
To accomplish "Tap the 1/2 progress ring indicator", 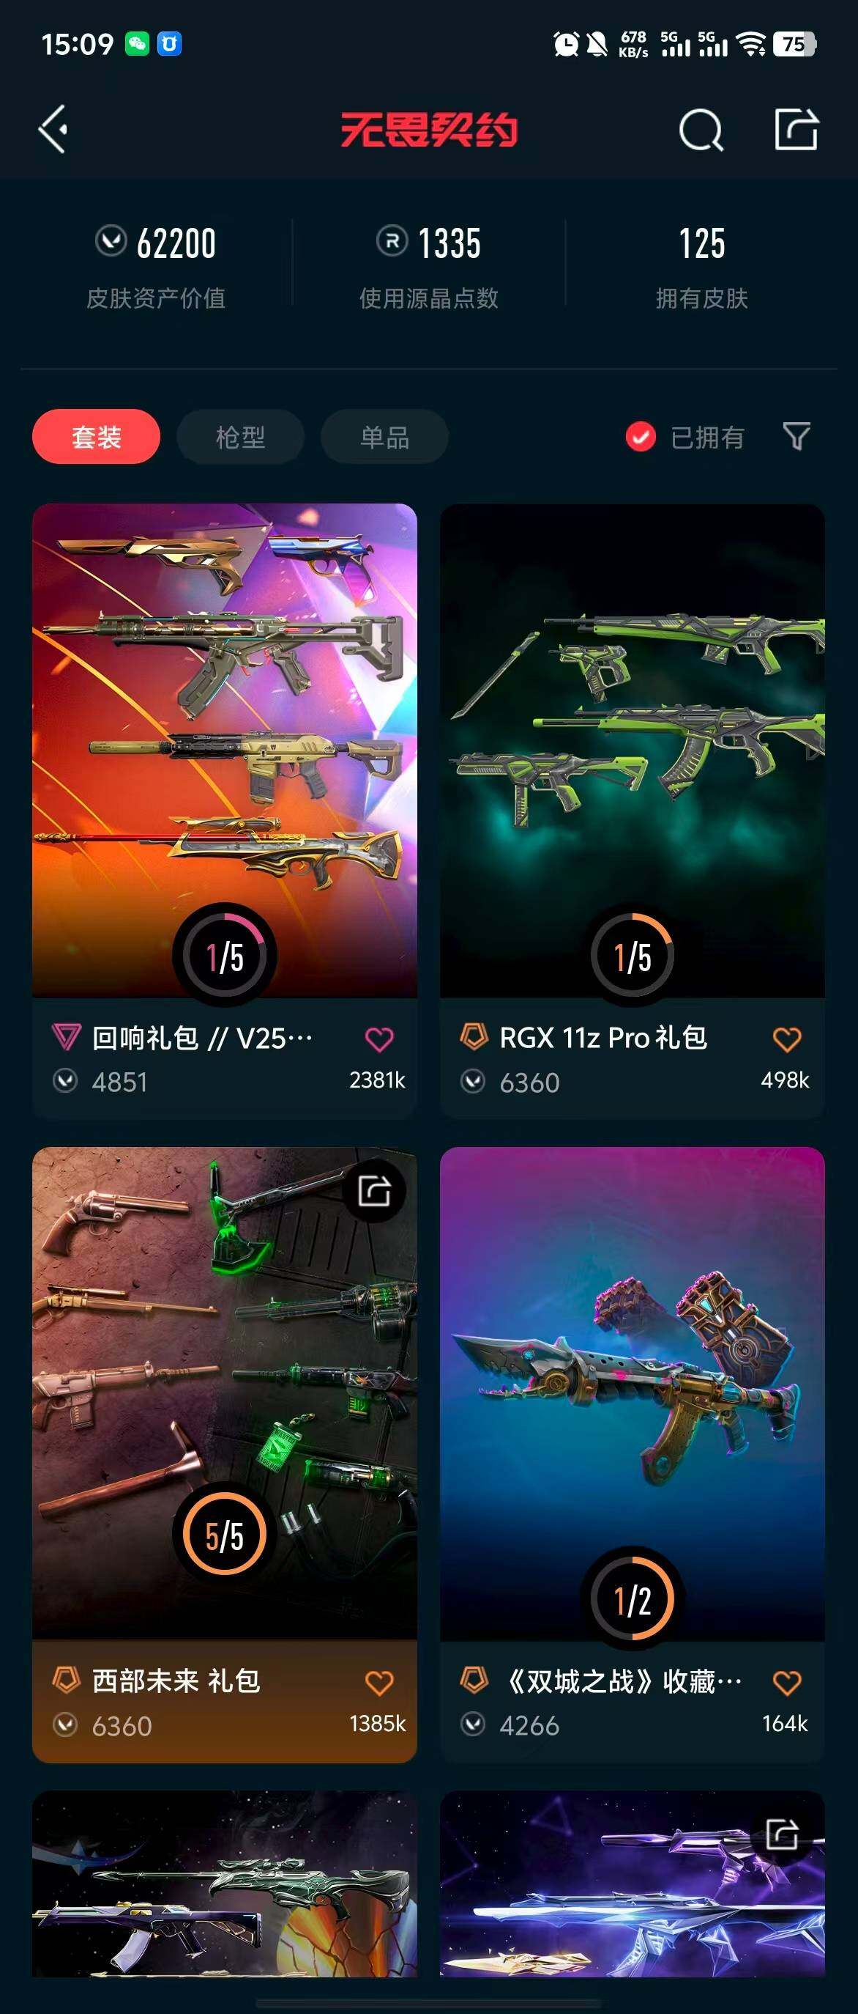I will coord(633,1598).
